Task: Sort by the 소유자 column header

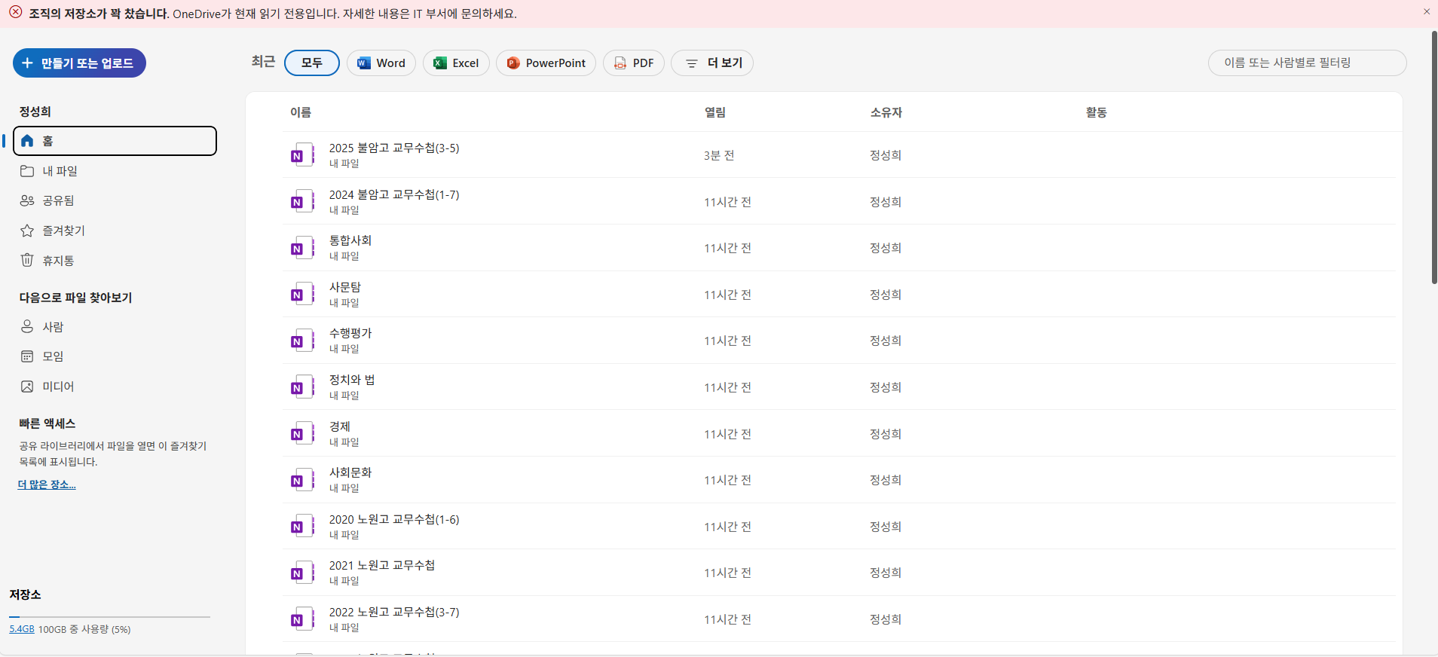Action: (886, 112)
